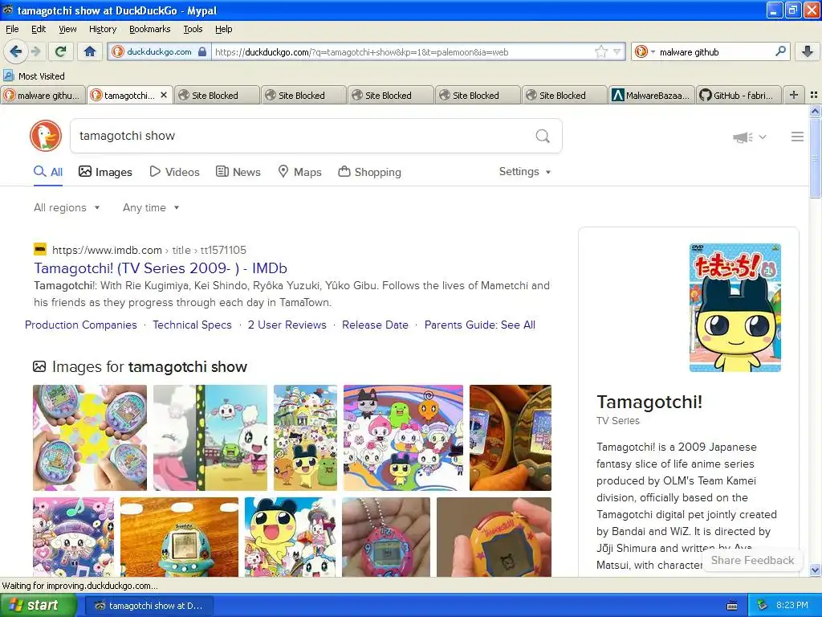Click the browser Back arrow button

(x=15, y=51)
